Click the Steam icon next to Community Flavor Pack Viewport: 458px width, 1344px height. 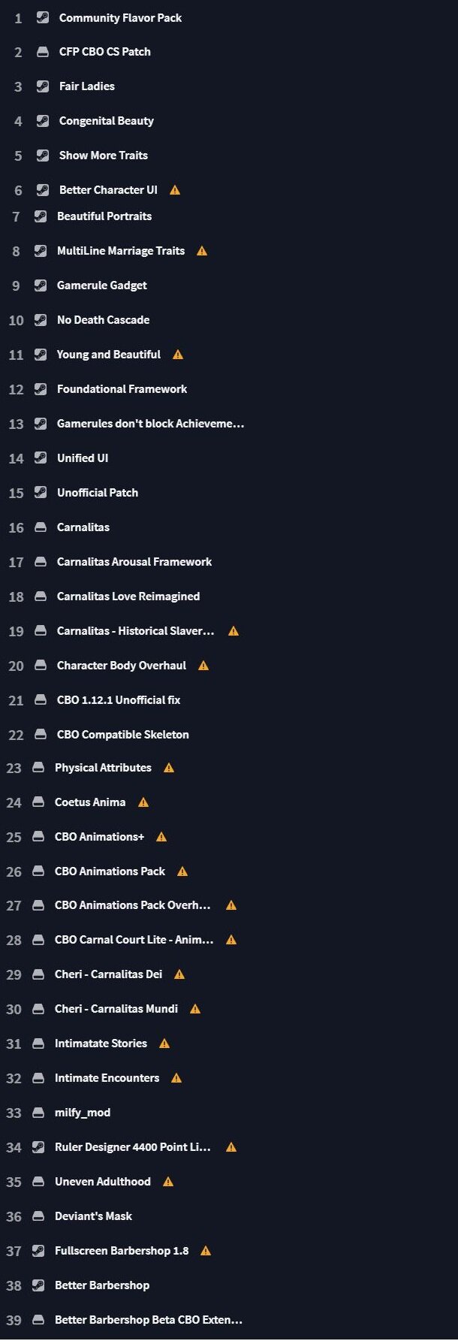[41, 17]
